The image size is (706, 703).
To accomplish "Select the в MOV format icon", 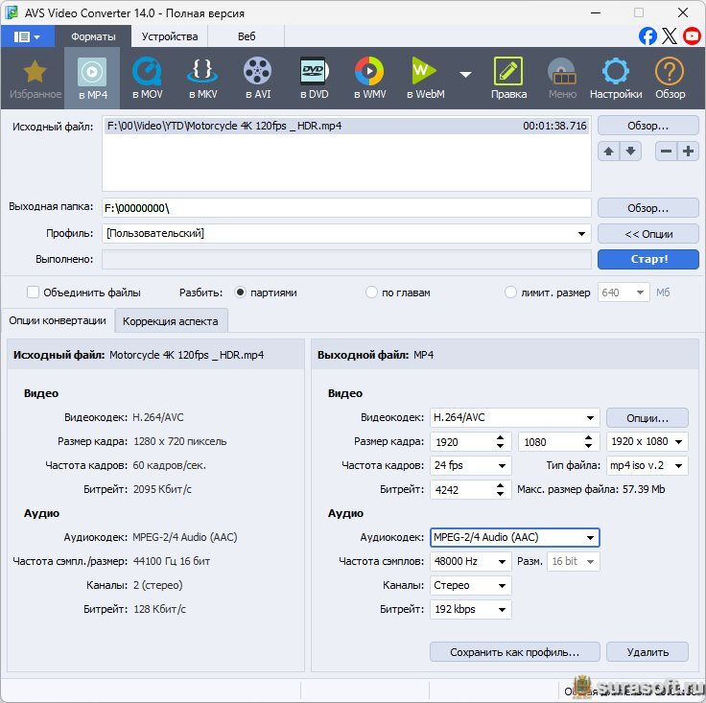I will pos(147,79).
